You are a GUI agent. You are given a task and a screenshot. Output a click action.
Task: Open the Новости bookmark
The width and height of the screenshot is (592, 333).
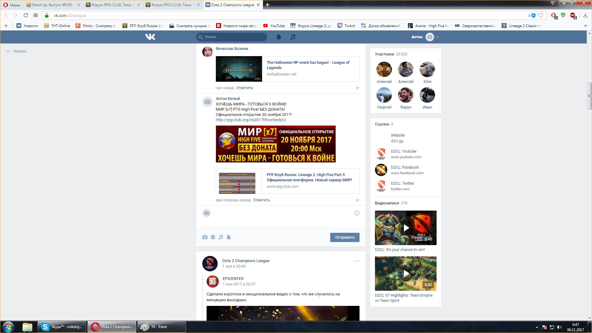pos(27,26)
